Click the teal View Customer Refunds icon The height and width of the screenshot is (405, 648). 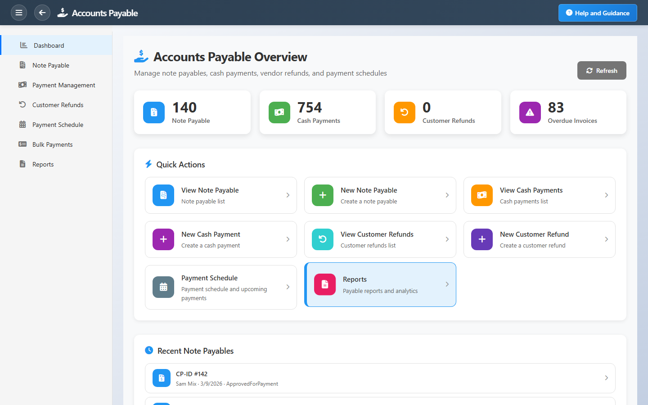coord(323,239)
